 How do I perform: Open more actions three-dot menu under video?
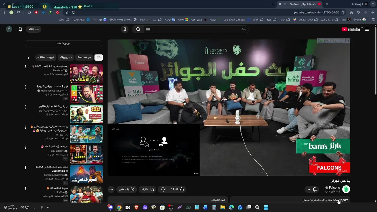click(111, 189)
